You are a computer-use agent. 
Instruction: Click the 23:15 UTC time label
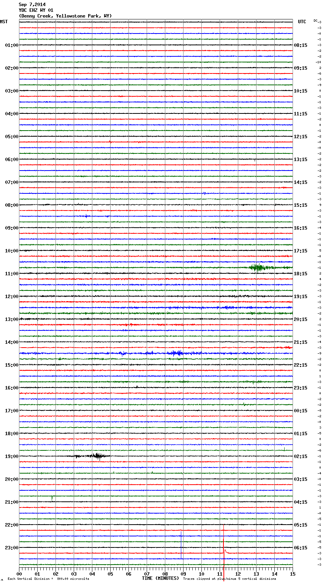pyautogui.click(x=301, y=388)
